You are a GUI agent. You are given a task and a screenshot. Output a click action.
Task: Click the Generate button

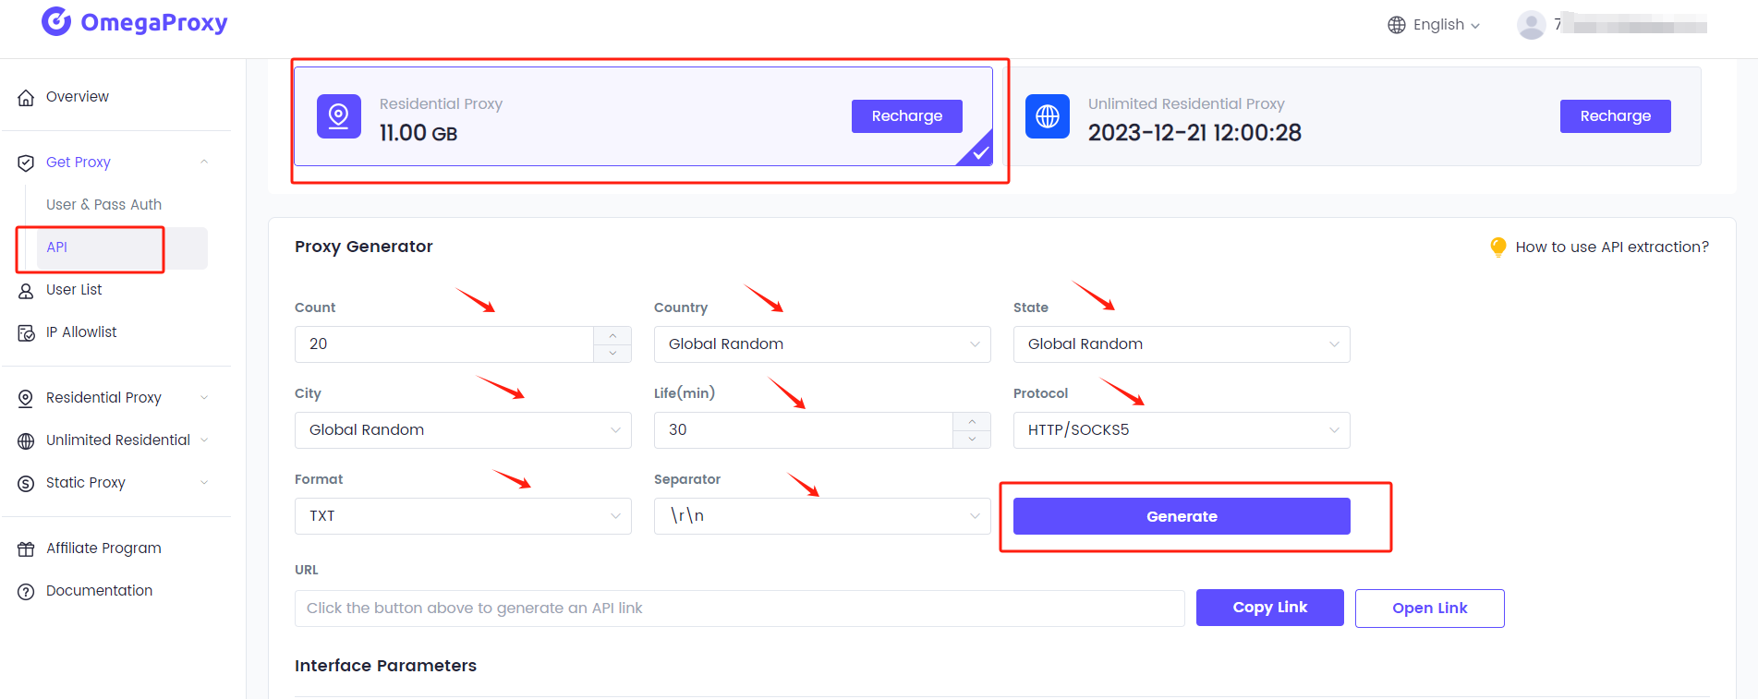coord(1182,516)
